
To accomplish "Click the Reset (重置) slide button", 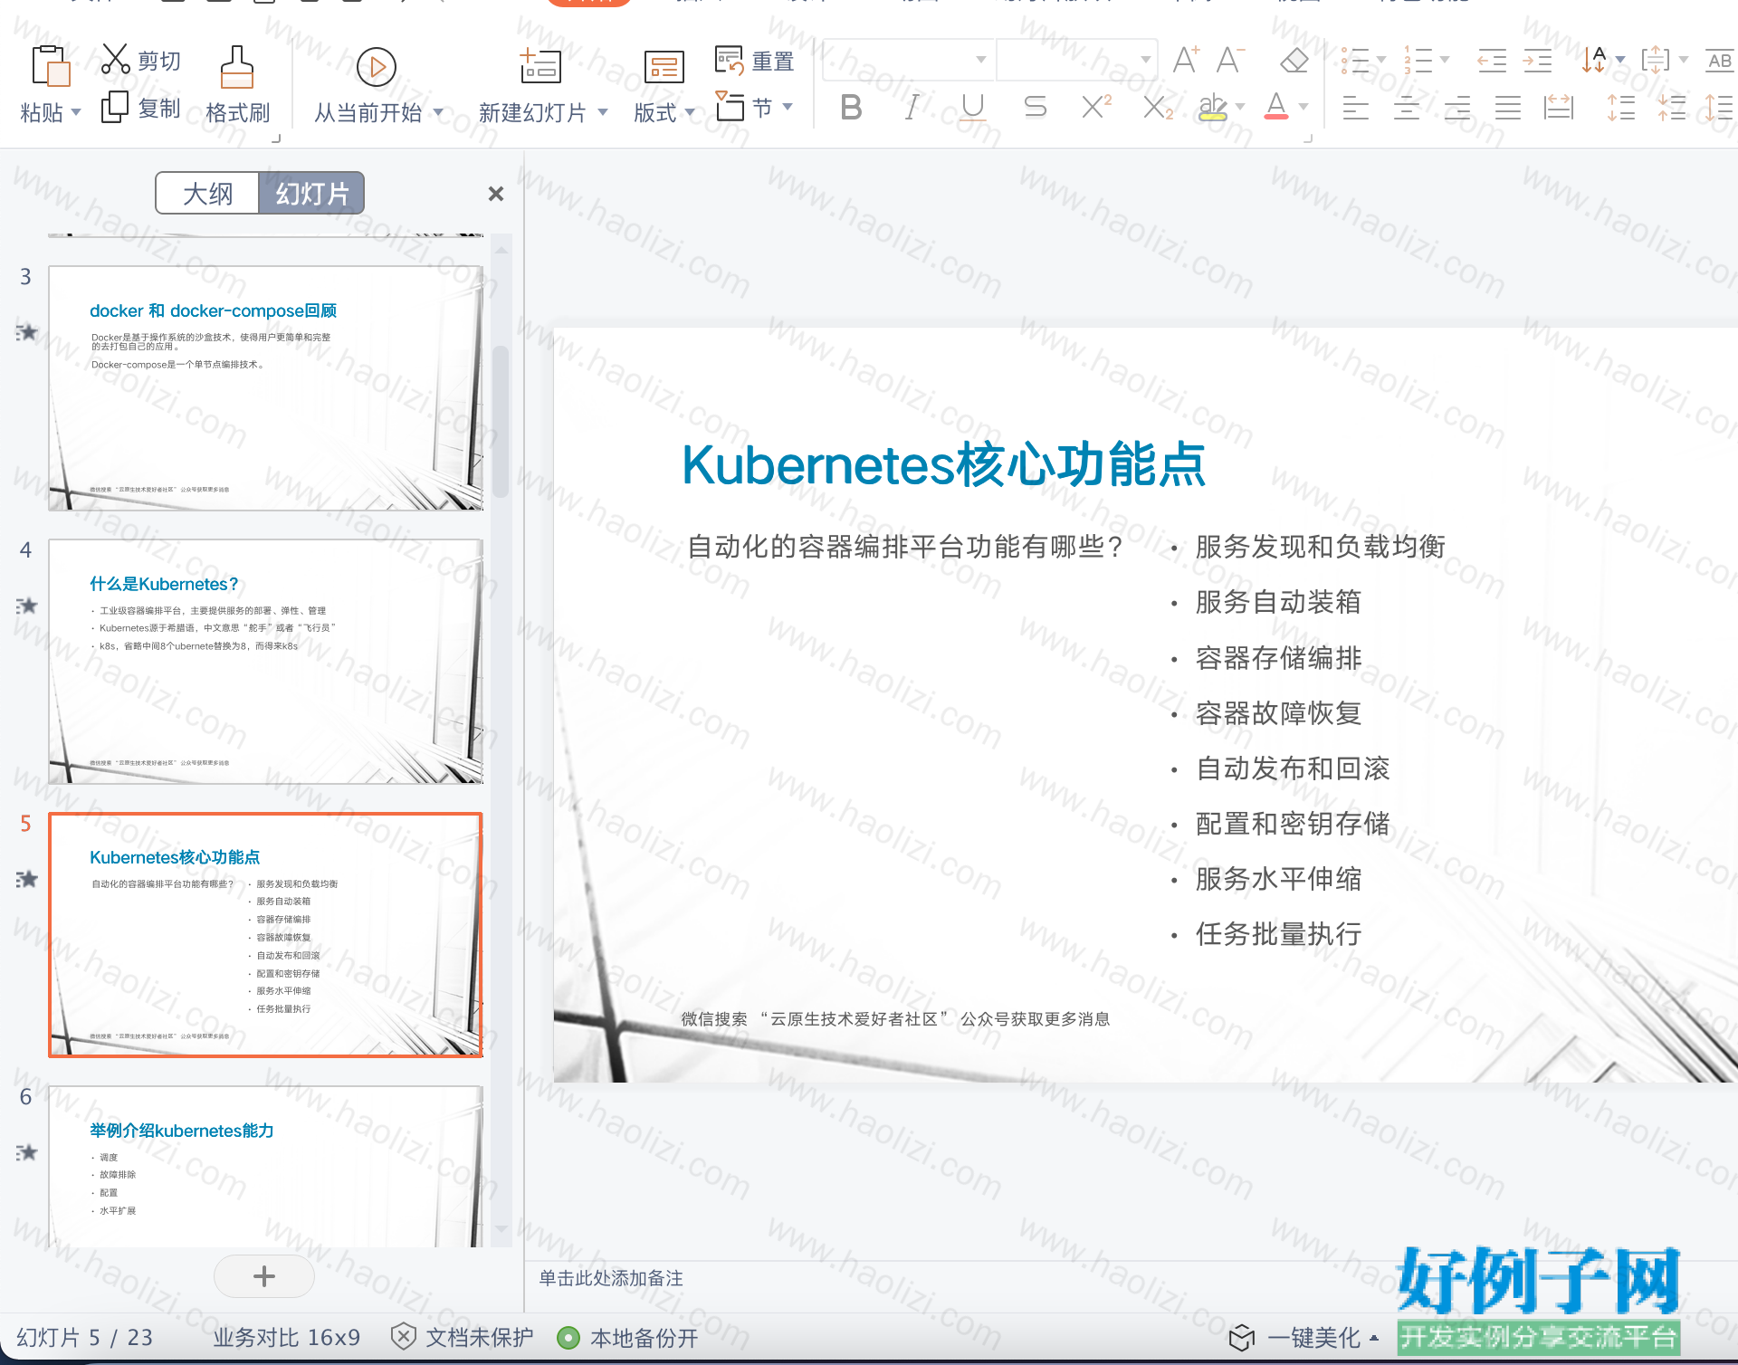I will coord(754,61).
